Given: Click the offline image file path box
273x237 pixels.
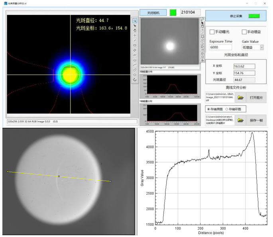Looking at the screenshot, I should 220,97.
